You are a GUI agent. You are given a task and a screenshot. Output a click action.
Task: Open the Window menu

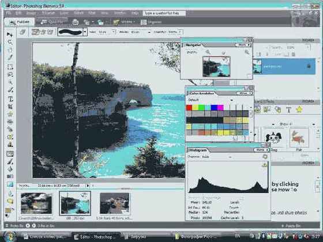119,13
